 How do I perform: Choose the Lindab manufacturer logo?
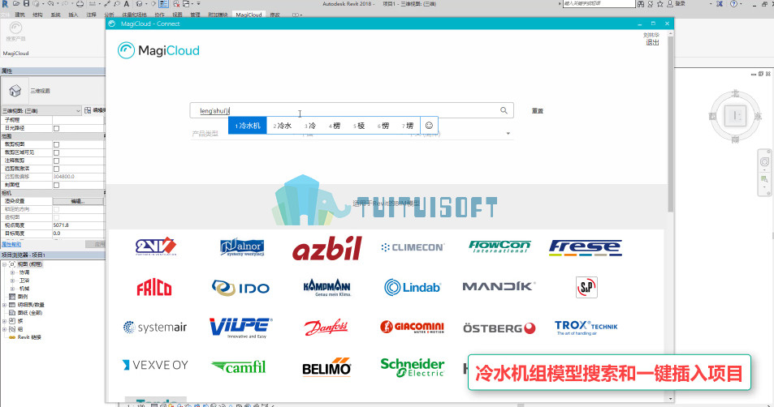(412, 287)
